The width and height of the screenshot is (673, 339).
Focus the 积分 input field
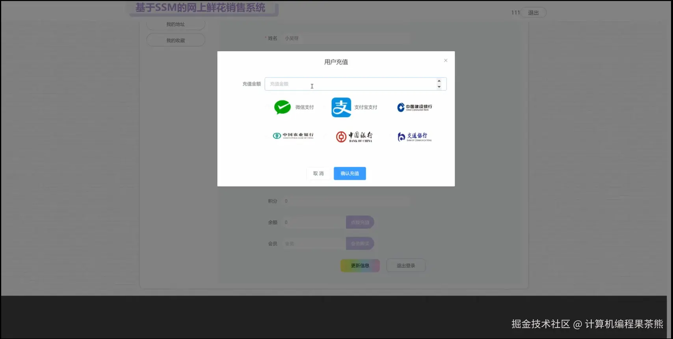pyautogui.click(x=346, y=201)
